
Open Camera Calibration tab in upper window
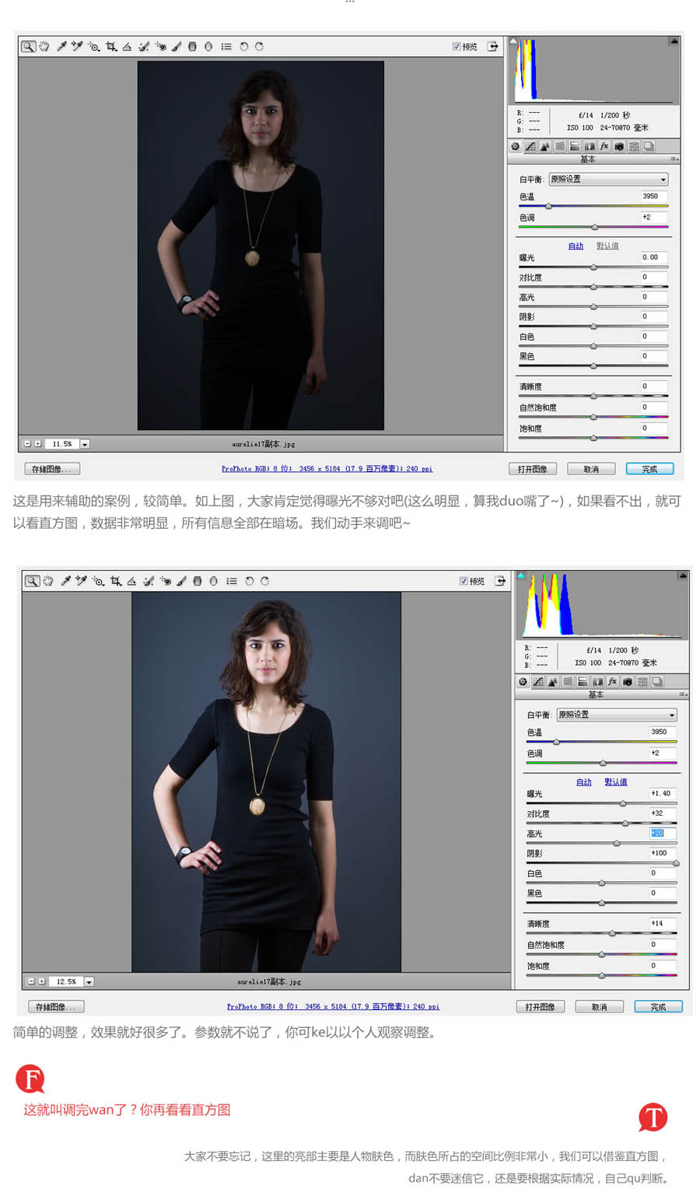[619, 146]
